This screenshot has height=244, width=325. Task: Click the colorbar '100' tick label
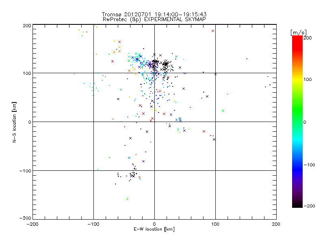(x=308, y=79)
